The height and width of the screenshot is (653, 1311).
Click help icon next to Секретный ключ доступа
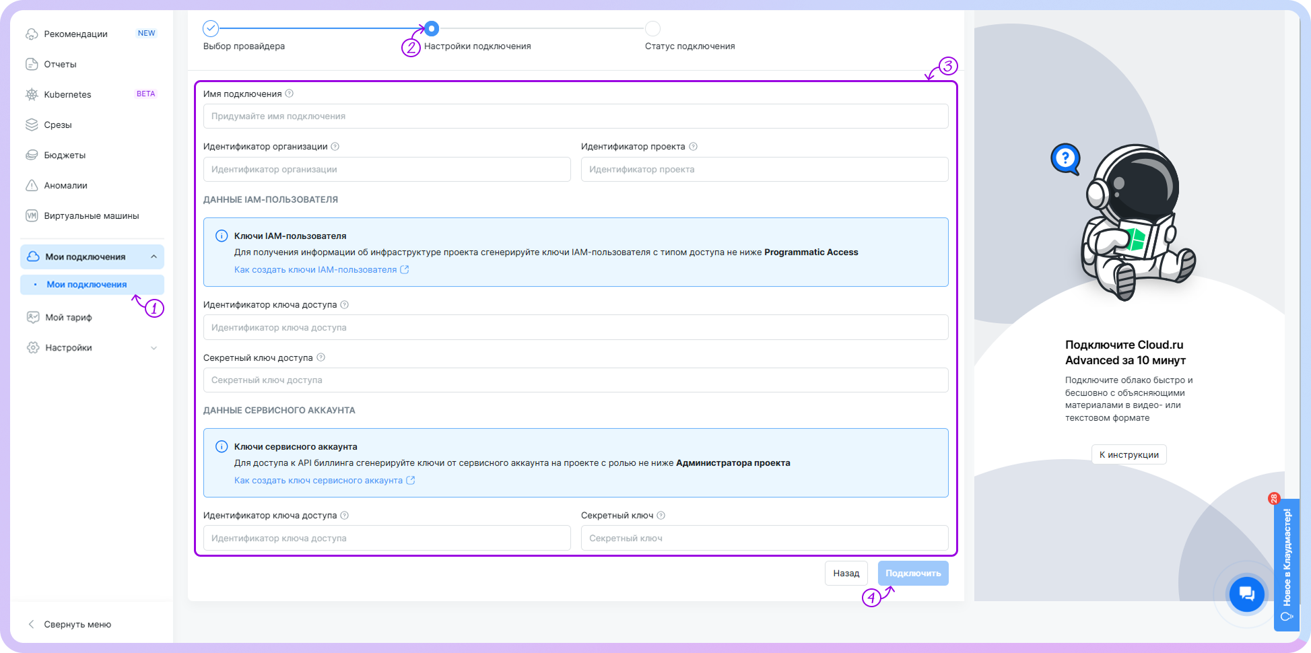pyautogui.click(x=321, y=357)
